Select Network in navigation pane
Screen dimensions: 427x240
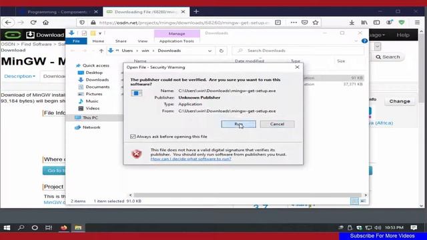(x=91, y=127)
